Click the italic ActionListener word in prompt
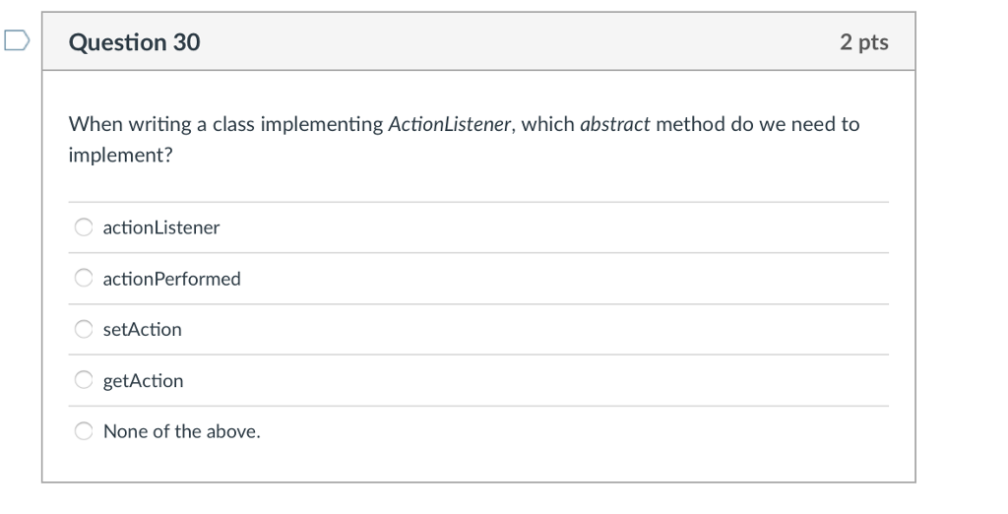This screenshot has width=1008, height=514. pyautogui.click(x=449, y=123)
